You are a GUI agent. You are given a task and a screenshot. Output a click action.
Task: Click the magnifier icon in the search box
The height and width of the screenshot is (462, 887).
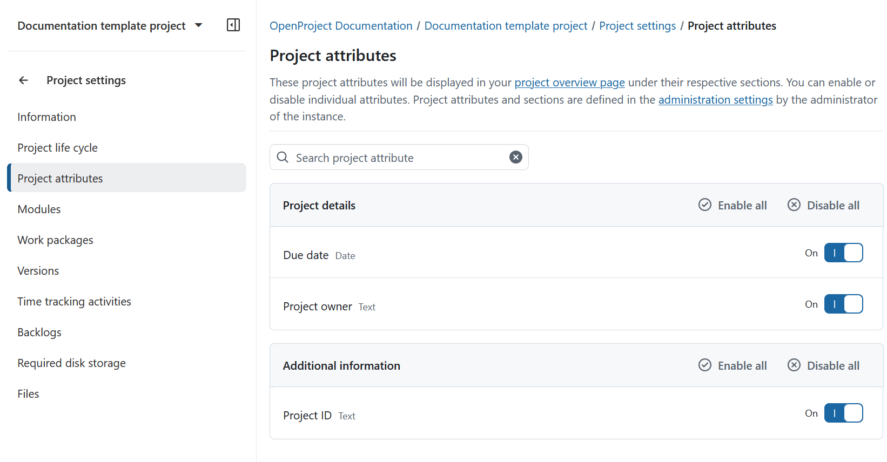coord(283,158)
